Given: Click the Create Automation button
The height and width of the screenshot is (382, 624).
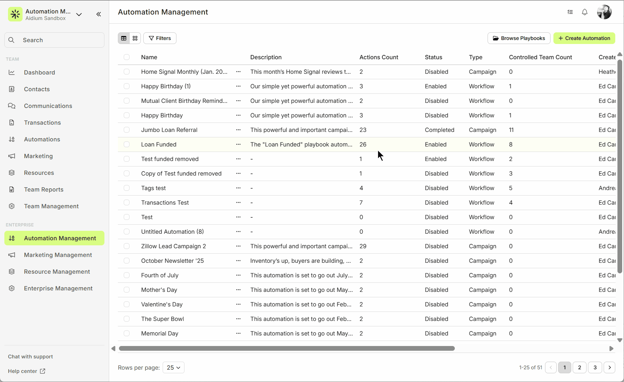Looking at the screenshot, I should (584, 38).
